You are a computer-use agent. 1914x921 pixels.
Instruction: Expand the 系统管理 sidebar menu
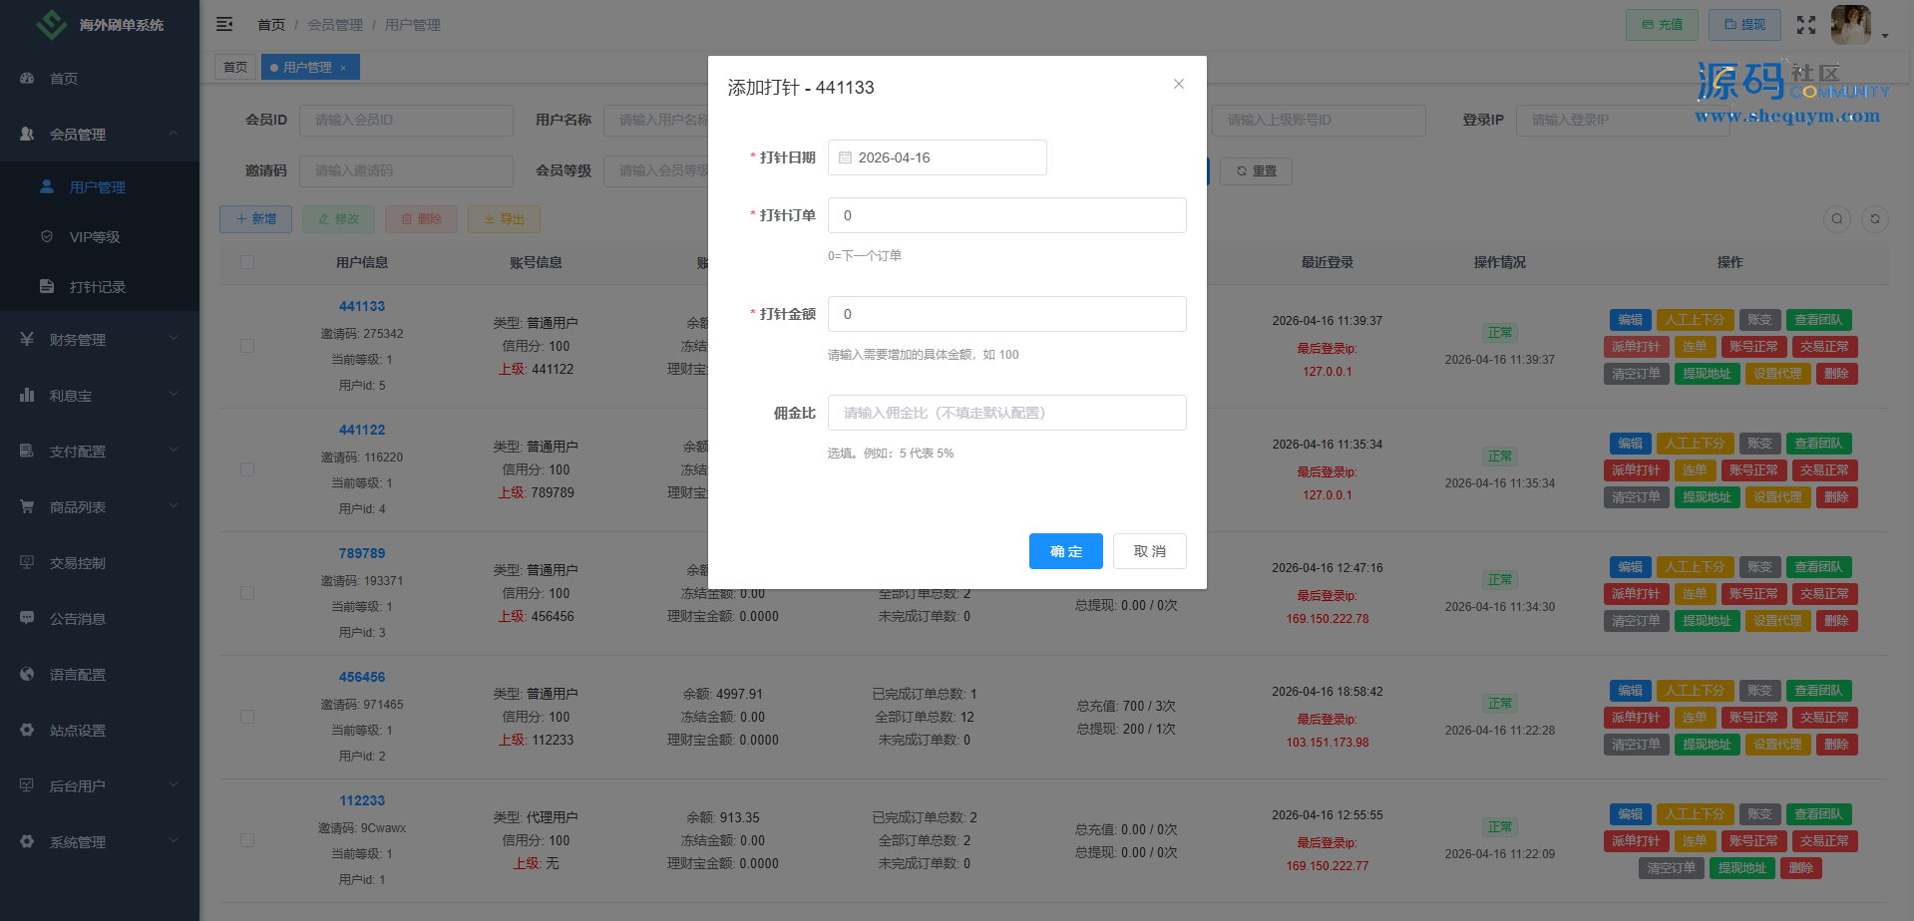[100, 842]
